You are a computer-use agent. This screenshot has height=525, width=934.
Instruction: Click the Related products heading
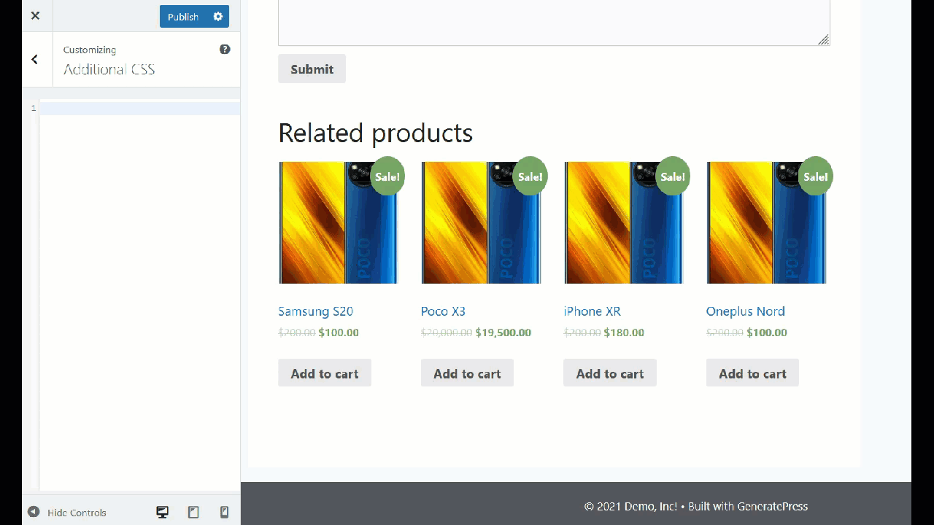376,133
